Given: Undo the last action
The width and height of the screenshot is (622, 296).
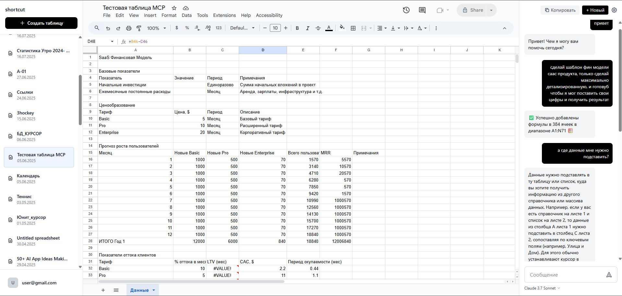Looking at the screenshot, I should [108, 28].
